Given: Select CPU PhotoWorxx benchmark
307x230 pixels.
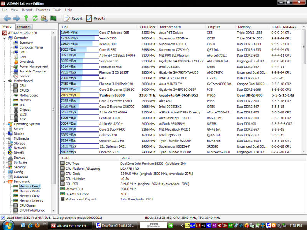Looking at the screenshot, I should [32, 210].
